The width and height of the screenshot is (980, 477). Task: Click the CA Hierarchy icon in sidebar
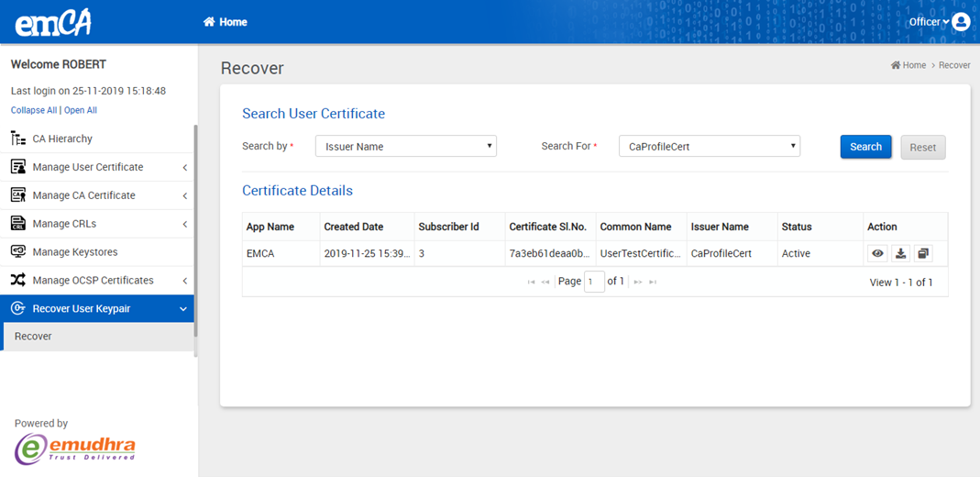point(17,139)
